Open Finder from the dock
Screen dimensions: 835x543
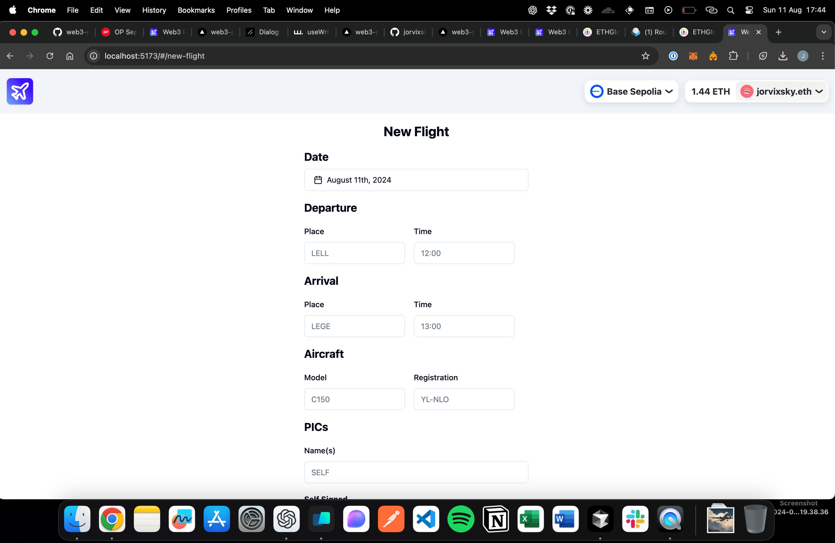[77, 519]
